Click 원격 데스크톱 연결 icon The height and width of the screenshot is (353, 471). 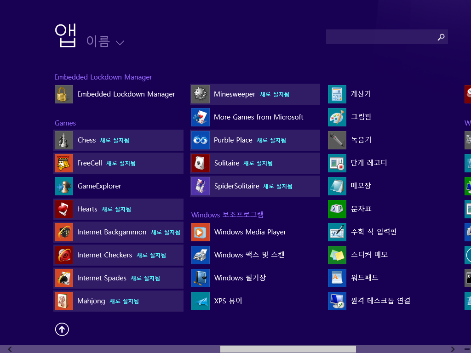(337, 301)
